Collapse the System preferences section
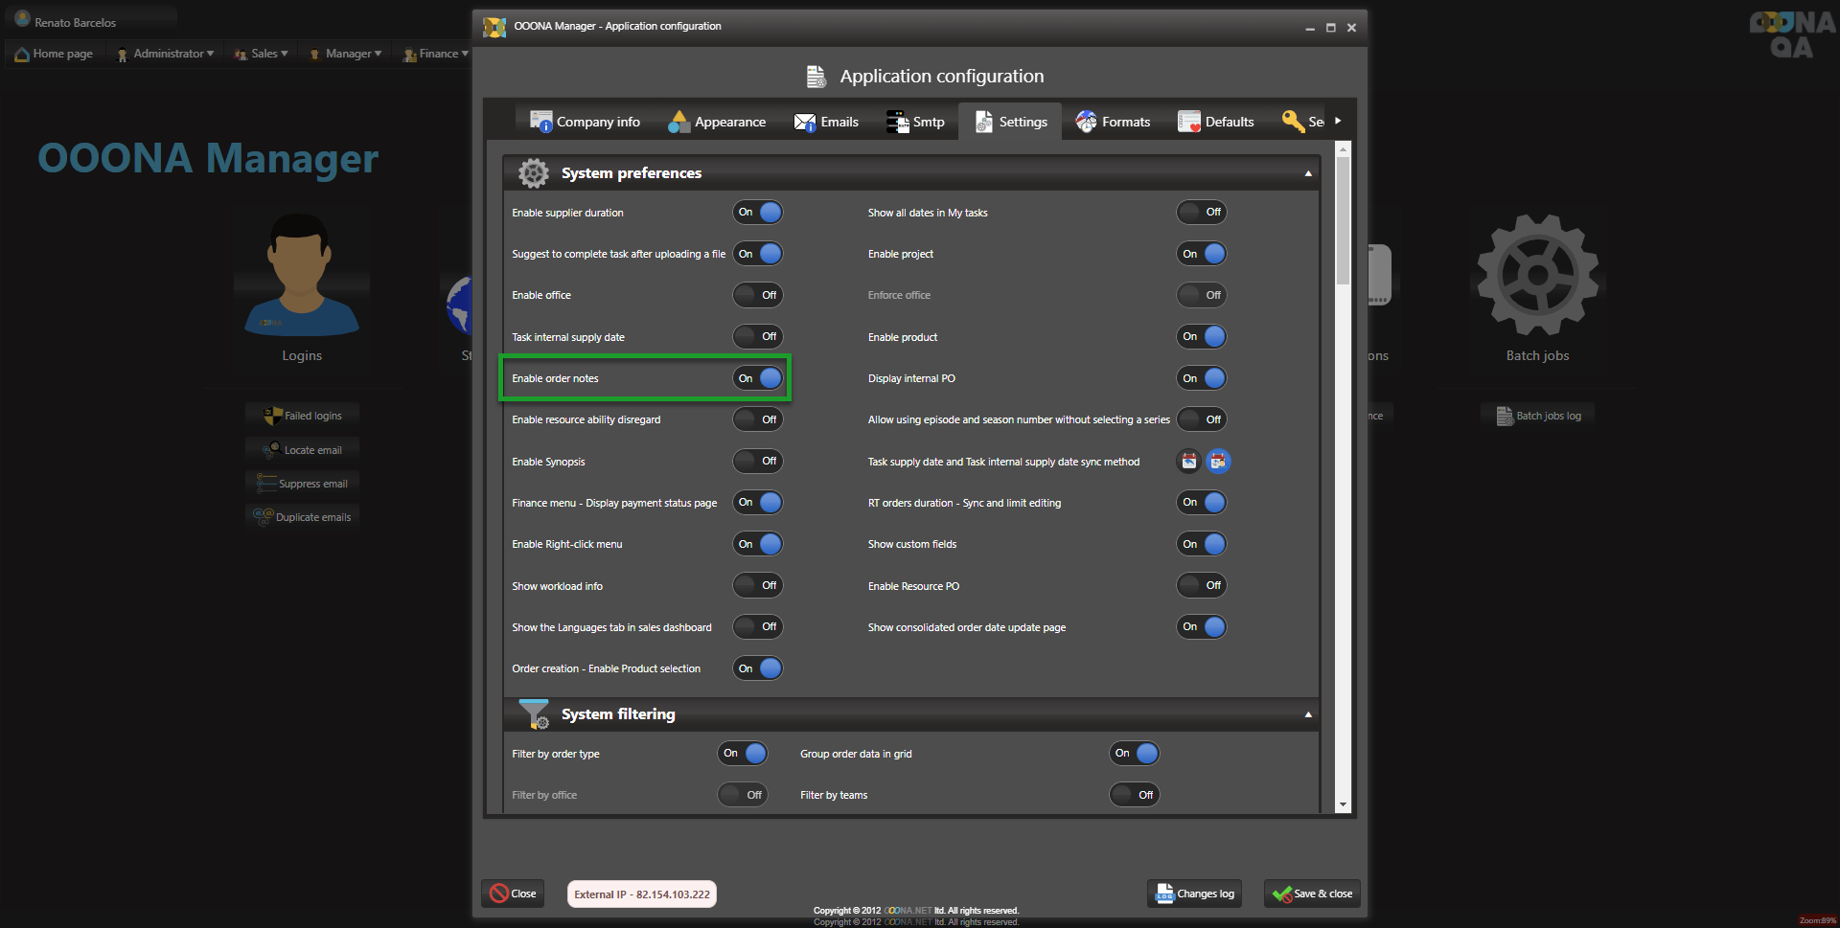The image size is (1840, 928). (1308, 173)
